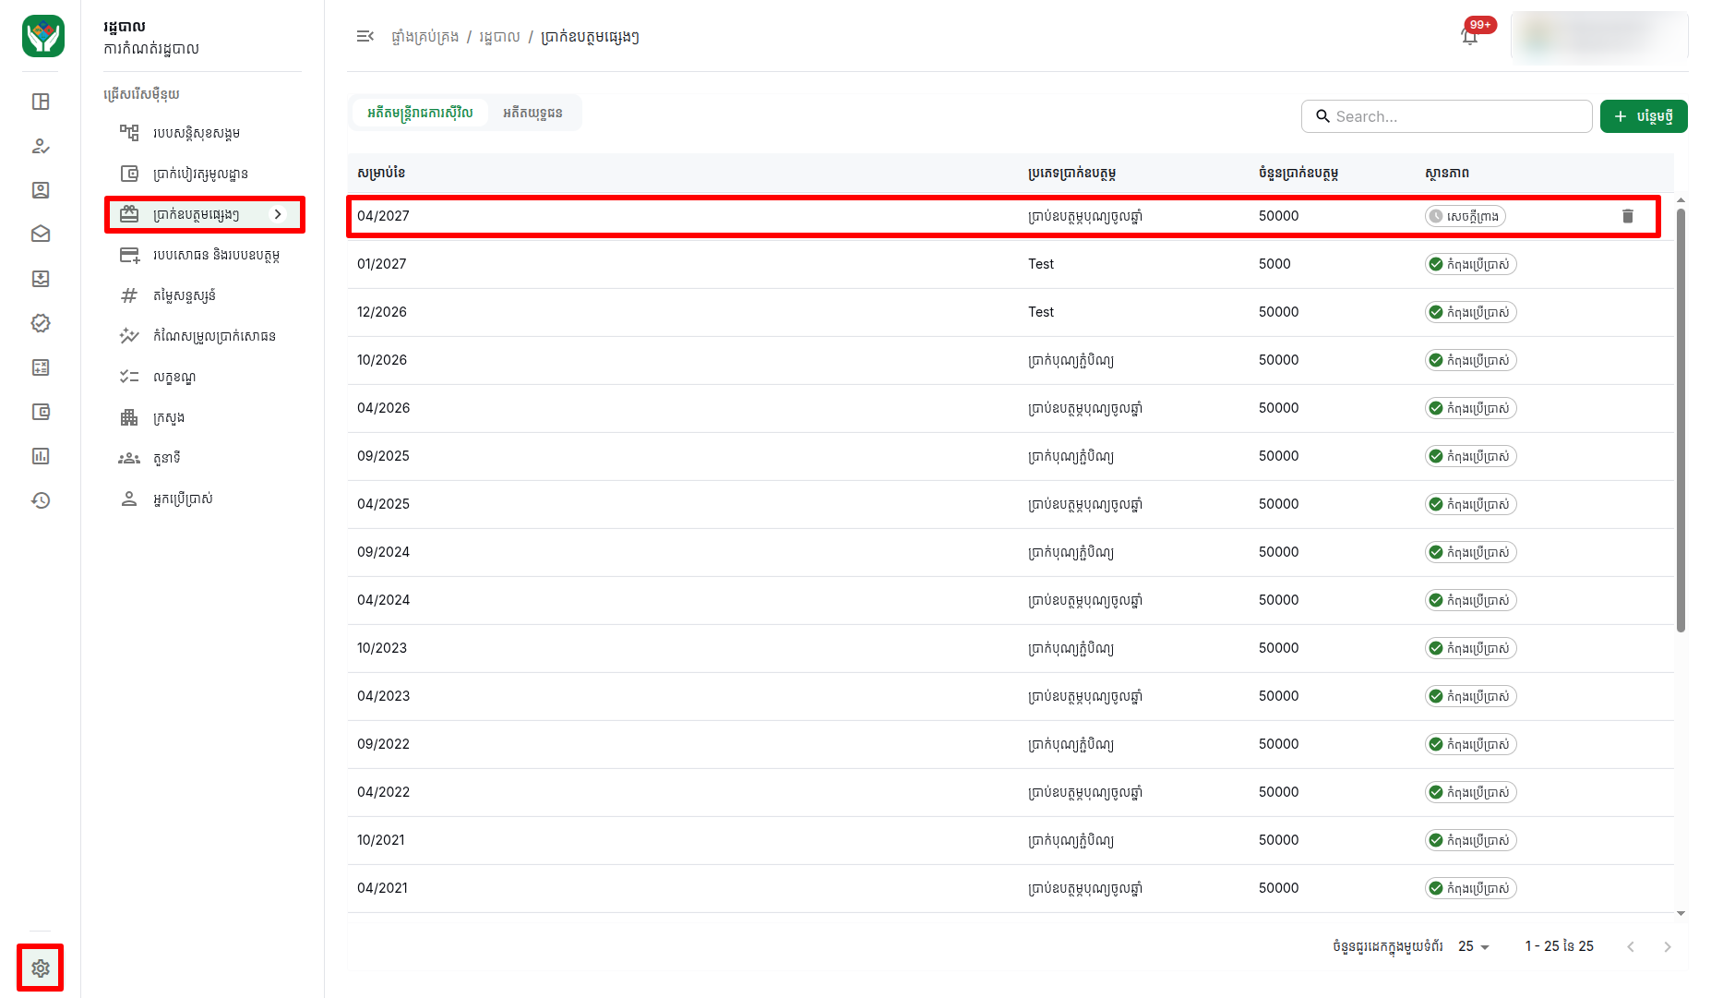The height and width of the screenshot is (998, 1711).
Task: Select the 04/2027 month cell
Action: pyautogui.click(x=383, y=216)
